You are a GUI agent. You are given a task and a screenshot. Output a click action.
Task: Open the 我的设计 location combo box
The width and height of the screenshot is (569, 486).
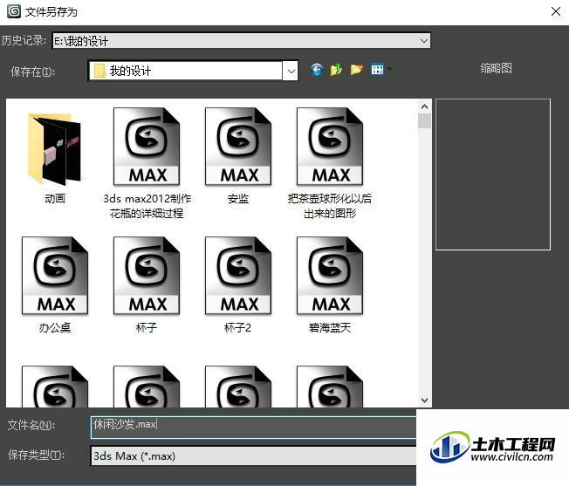click(x=193, y=71)
